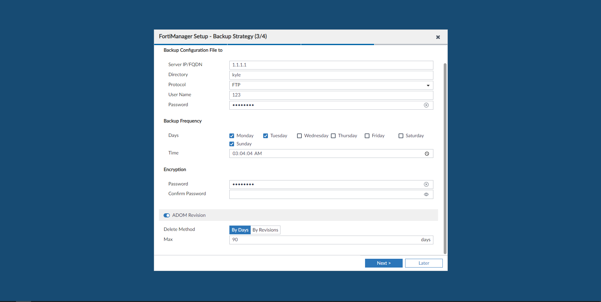Open the Protocol dropdown
This screenshot has width=601, height=302.
427,85
